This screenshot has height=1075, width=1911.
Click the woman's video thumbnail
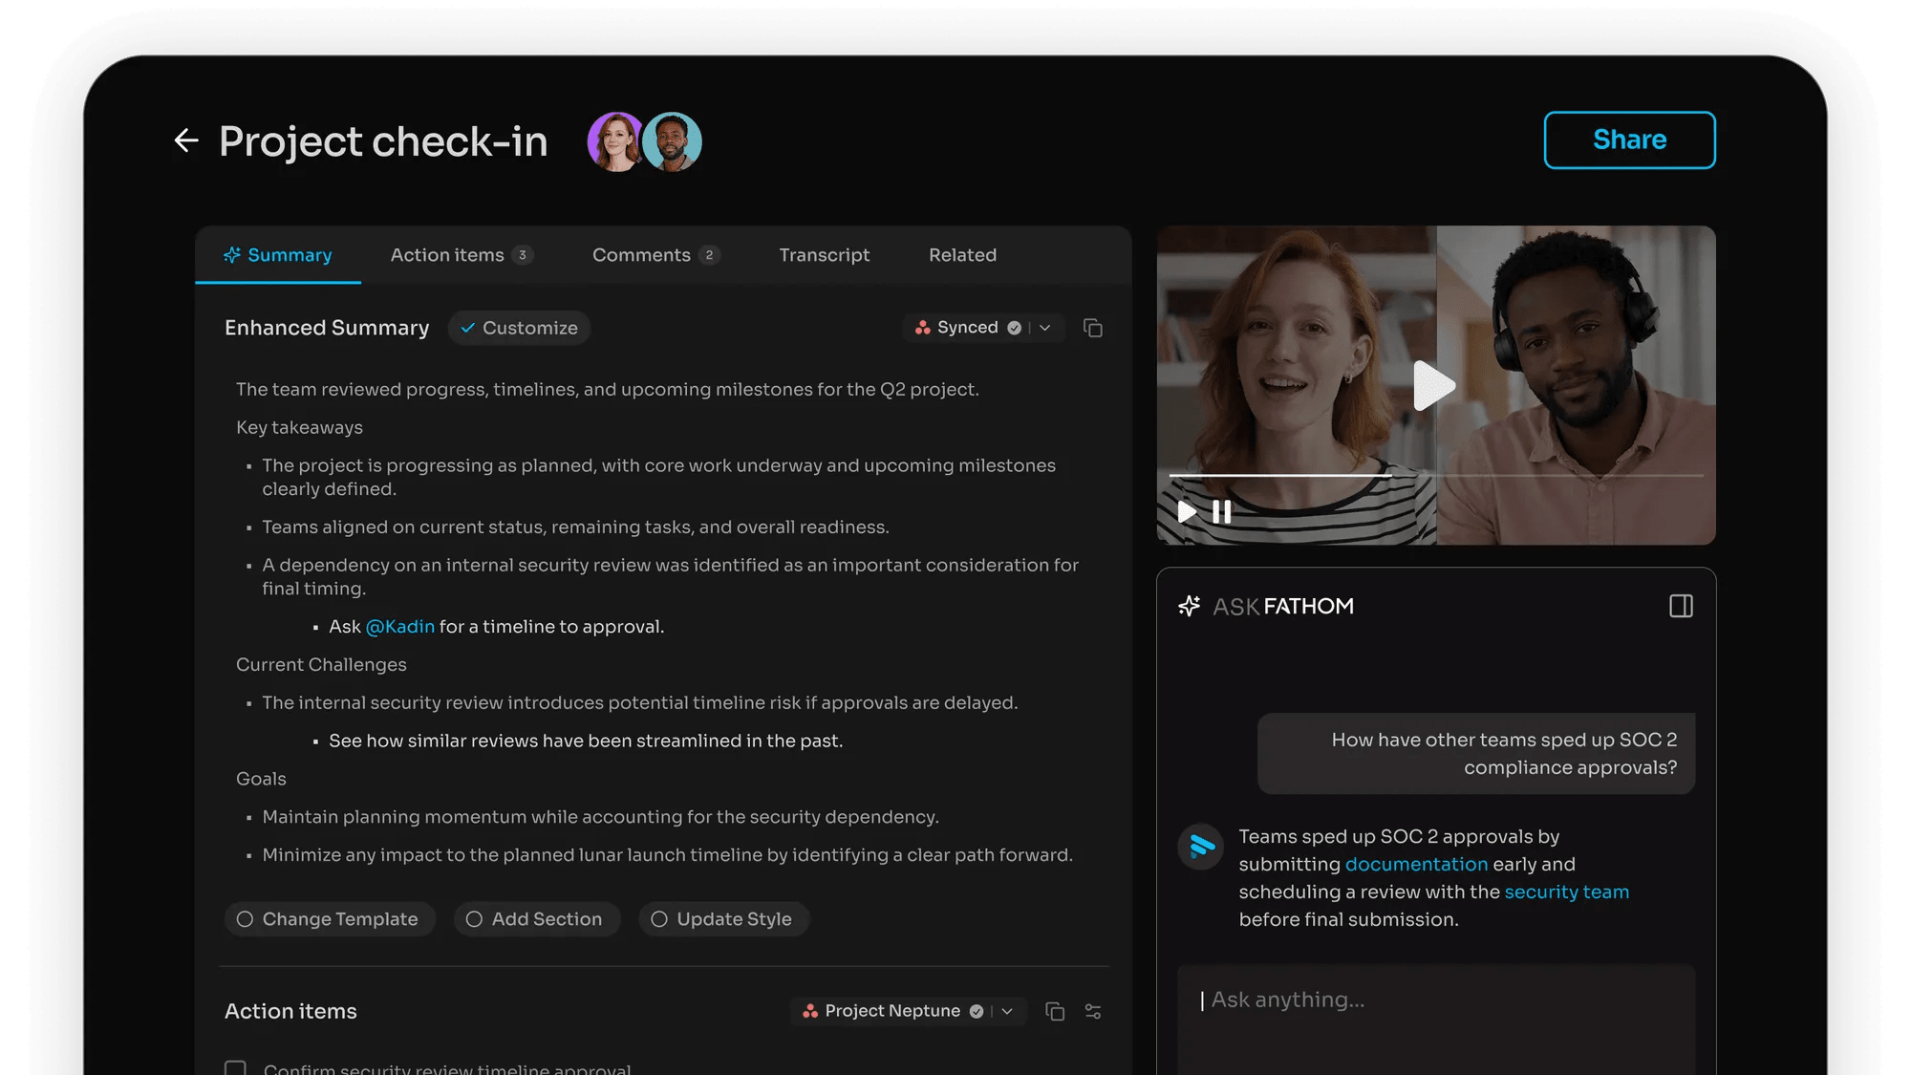1297,385
